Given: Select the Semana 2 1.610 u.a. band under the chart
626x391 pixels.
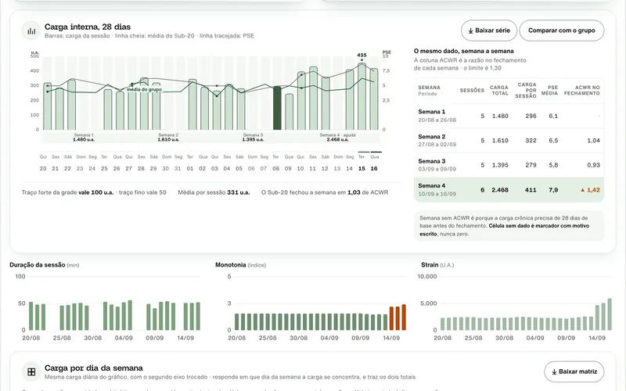Looking at the screenshot, I should tap(168, 138).
